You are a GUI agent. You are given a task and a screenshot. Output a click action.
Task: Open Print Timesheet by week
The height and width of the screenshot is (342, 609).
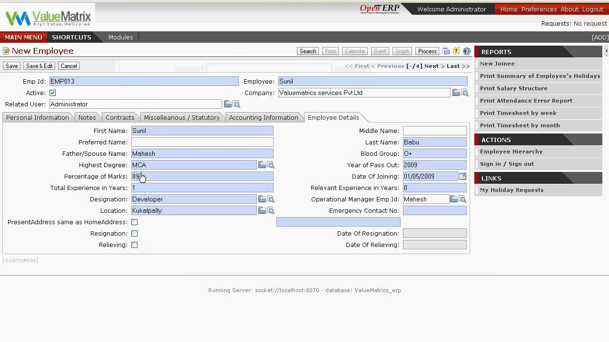[518, 113]
